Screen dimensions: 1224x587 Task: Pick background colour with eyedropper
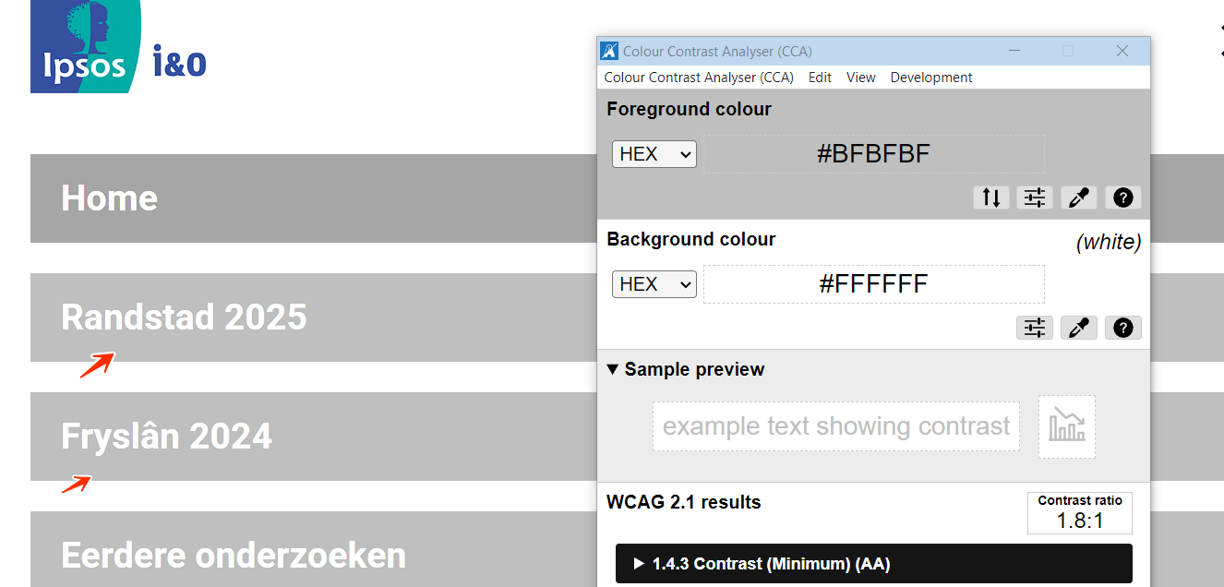click(x=1078, y=328)
